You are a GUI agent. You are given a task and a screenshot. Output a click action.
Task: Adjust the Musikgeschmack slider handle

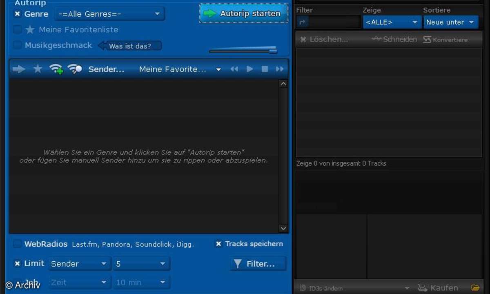pyautogui.click(x=273, y=51)
